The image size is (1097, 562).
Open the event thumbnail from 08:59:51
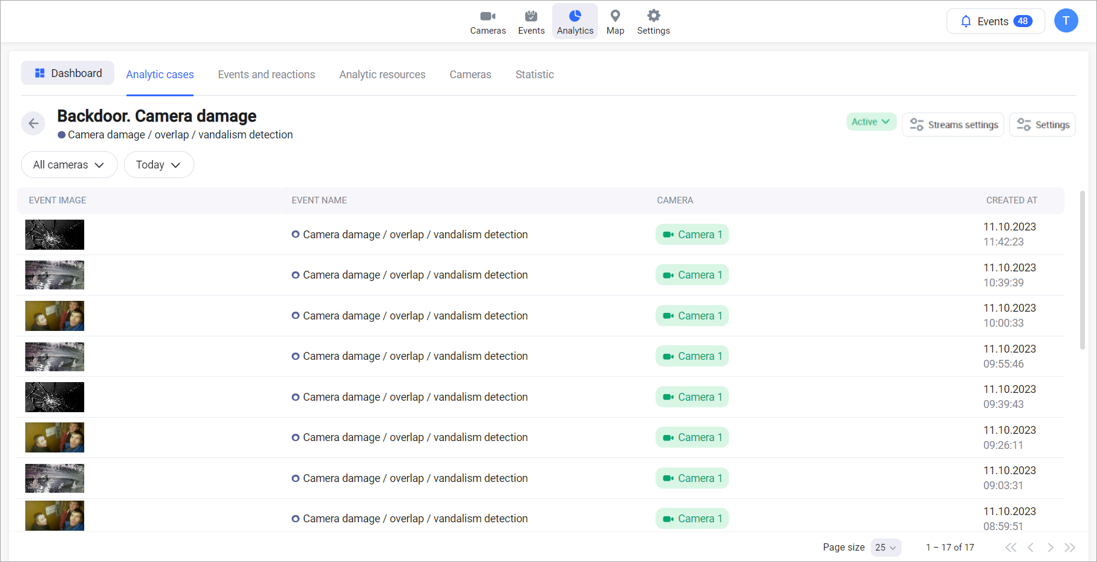coord(55,516)
